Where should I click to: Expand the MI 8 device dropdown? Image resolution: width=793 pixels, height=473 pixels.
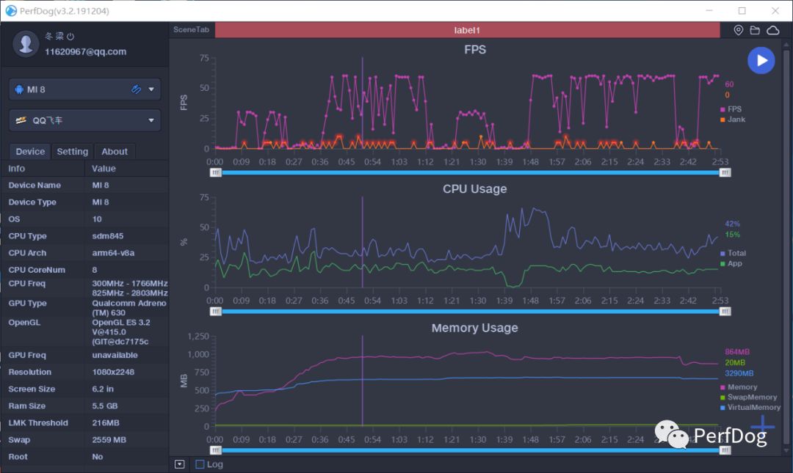(x=151, y=89)
